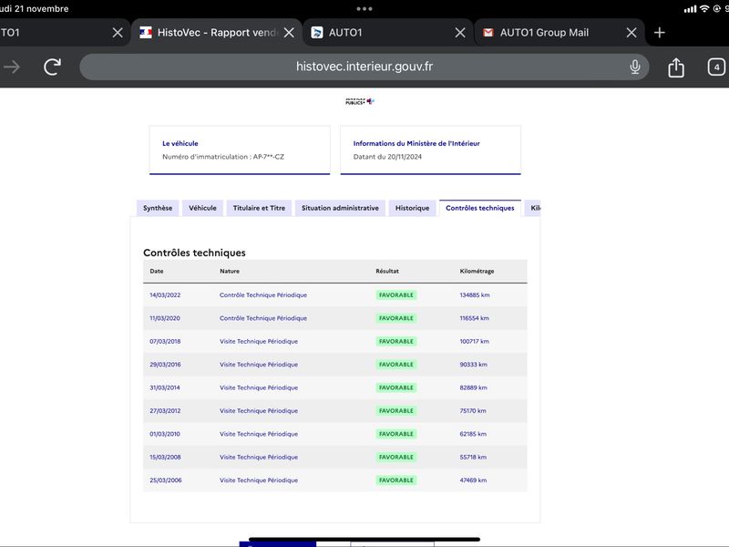This screenshot has height=547, width=729.
Task: Open the Véhicule tab
Action: click(x=202, y=208)
